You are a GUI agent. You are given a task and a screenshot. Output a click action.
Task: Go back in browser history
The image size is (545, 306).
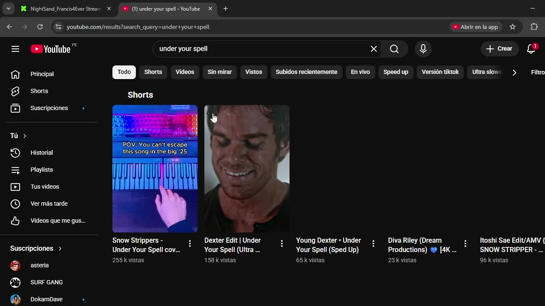9,27
